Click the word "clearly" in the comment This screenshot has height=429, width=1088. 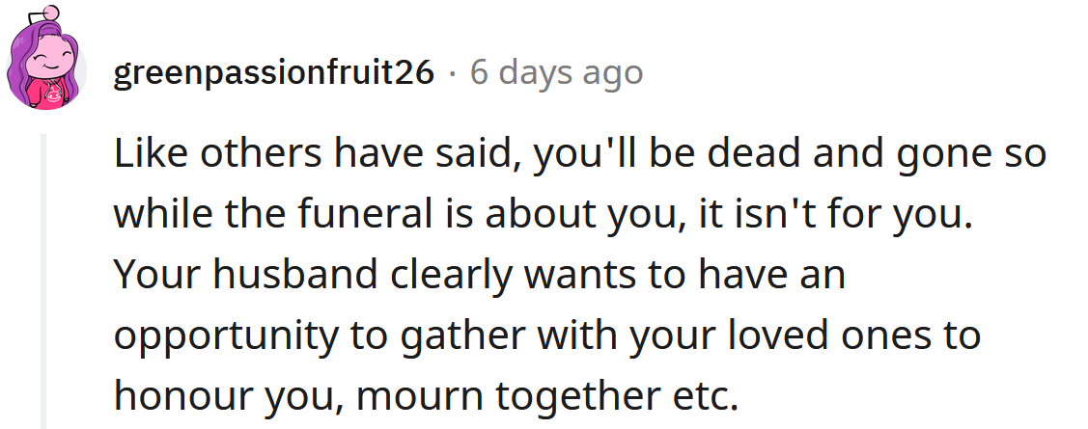450,275
